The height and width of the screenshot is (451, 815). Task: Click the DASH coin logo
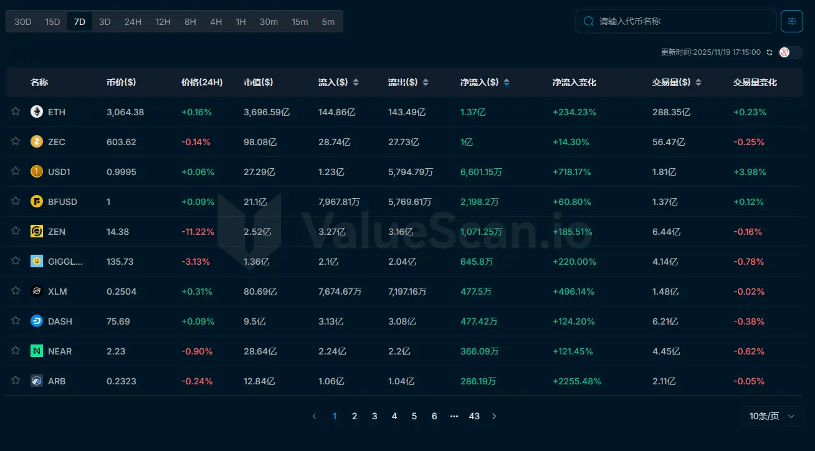point(37,321)
